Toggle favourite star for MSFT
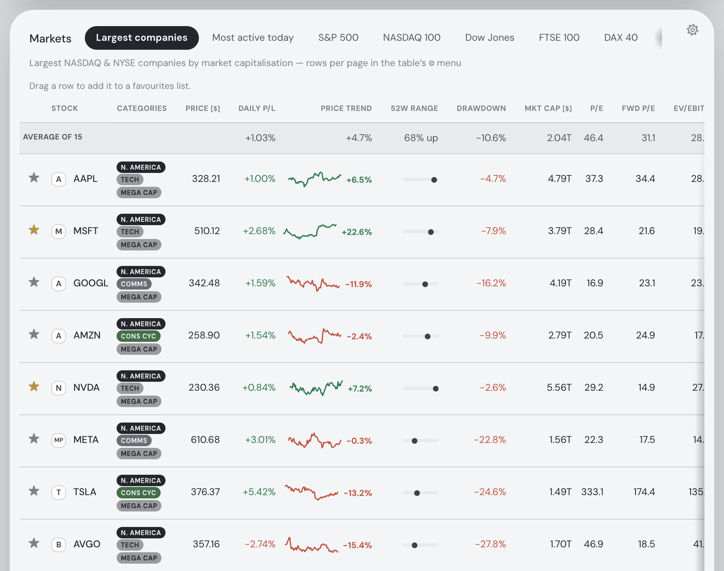This screenshot has width=724, height=571. [34, 230]
